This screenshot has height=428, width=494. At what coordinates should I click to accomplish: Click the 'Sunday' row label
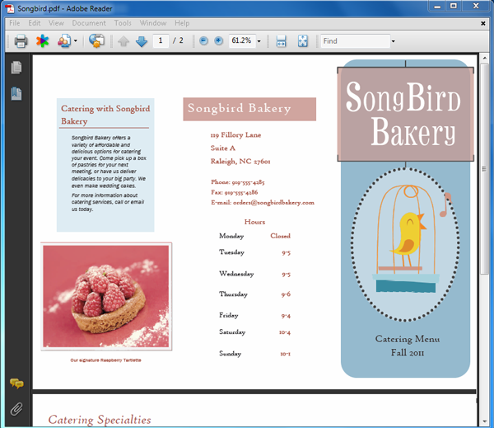(x=231, y=354)
